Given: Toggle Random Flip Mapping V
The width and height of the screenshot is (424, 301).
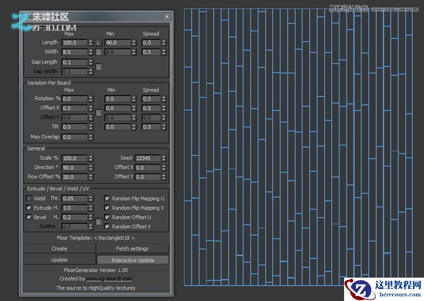Looking at the screenshot, I should [107, 208].
